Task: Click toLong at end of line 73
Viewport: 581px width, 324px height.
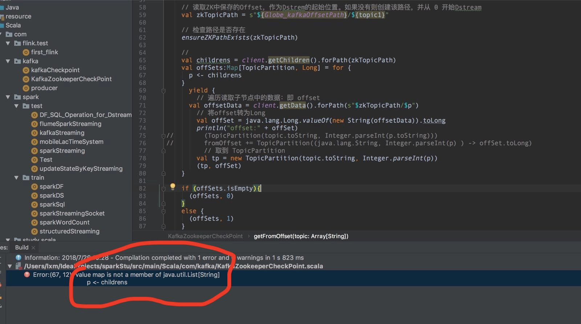Action: pyautogui.click(x=434, y=120)
